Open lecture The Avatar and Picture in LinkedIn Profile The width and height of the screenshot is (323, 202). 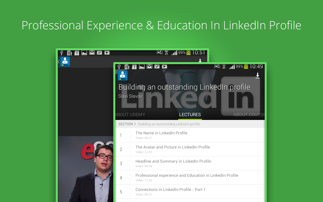point(190,149)
